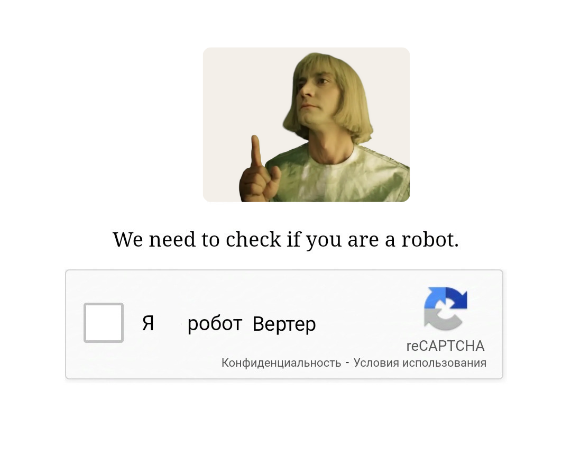Screen dimensions: 571x472
Task: Click the reCAPTCHA brand text
Action: (445, 346)
